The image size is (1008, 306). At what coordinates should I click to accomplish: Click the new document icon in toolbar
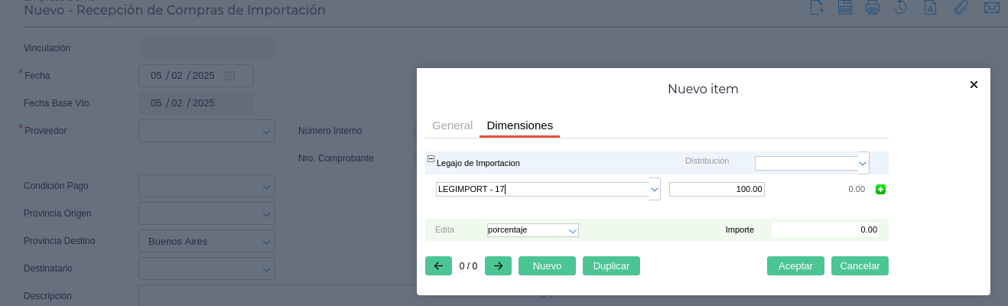point(817,8)
